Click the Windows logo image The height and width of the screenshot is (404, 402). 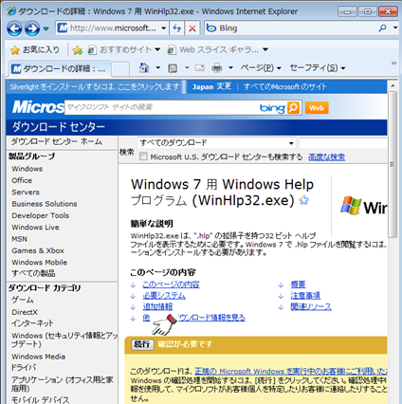pyautogui.click(x=364, y=207)
